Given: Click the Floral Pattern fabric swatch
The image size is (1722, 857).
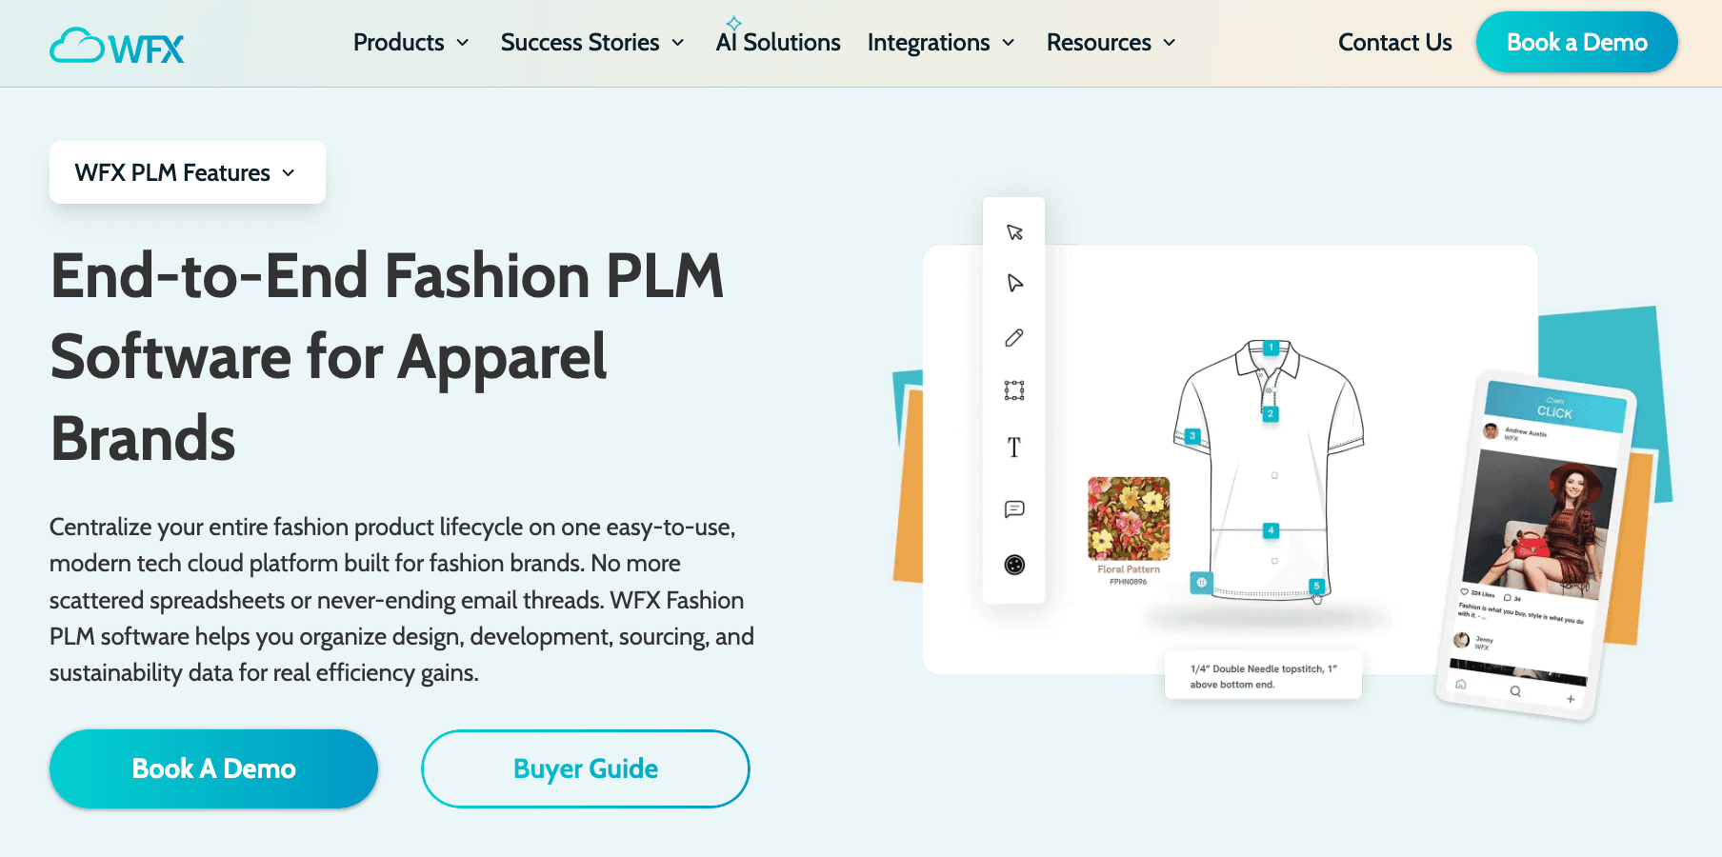Looking at the screenshot, I should point(1129,519).
